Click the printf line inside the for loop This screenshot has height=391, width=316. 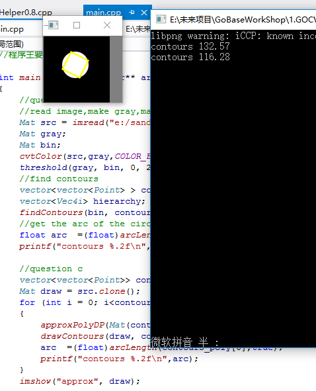coord(119,359)
